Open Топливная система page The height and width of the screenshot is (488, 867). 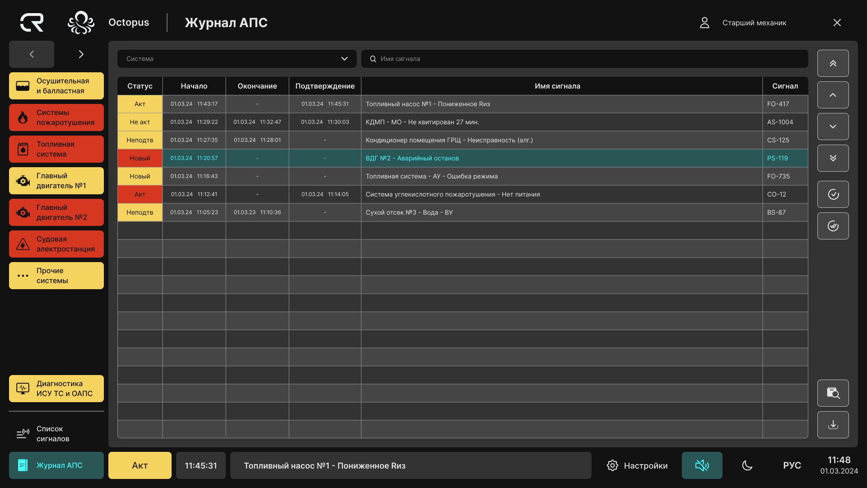[56, 149]
